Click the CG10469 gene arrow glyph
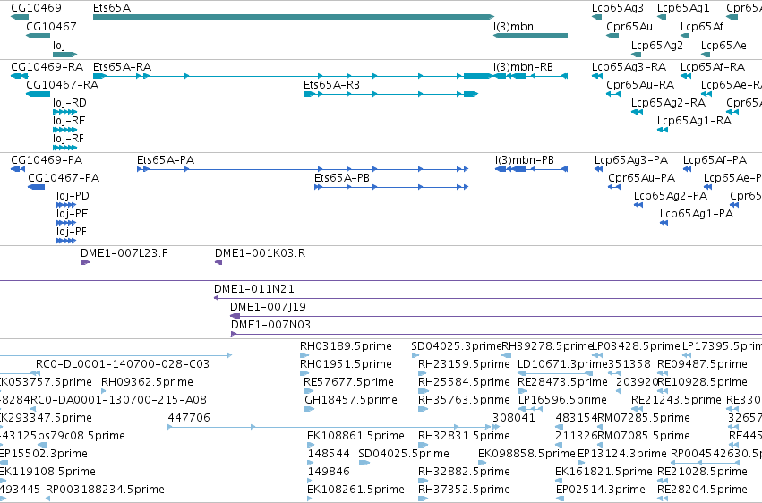The width and height of the screenshot is (762, 503). (20, 17)
